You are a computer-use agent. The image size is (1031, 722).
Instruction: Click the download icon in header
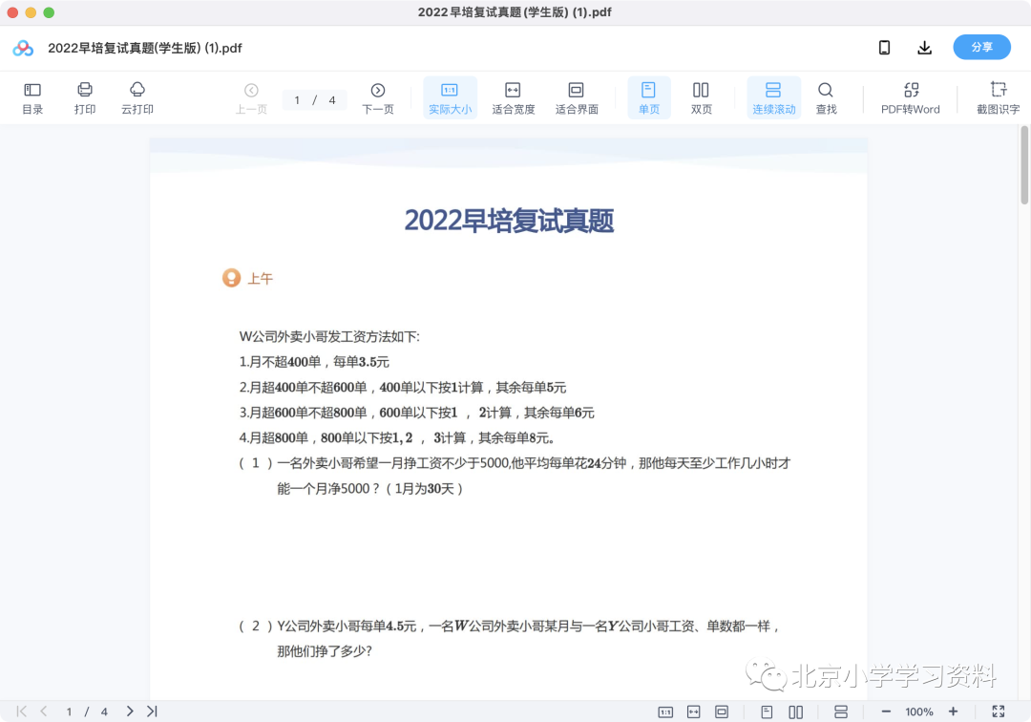pyautogui.click(x=924, y=48)
